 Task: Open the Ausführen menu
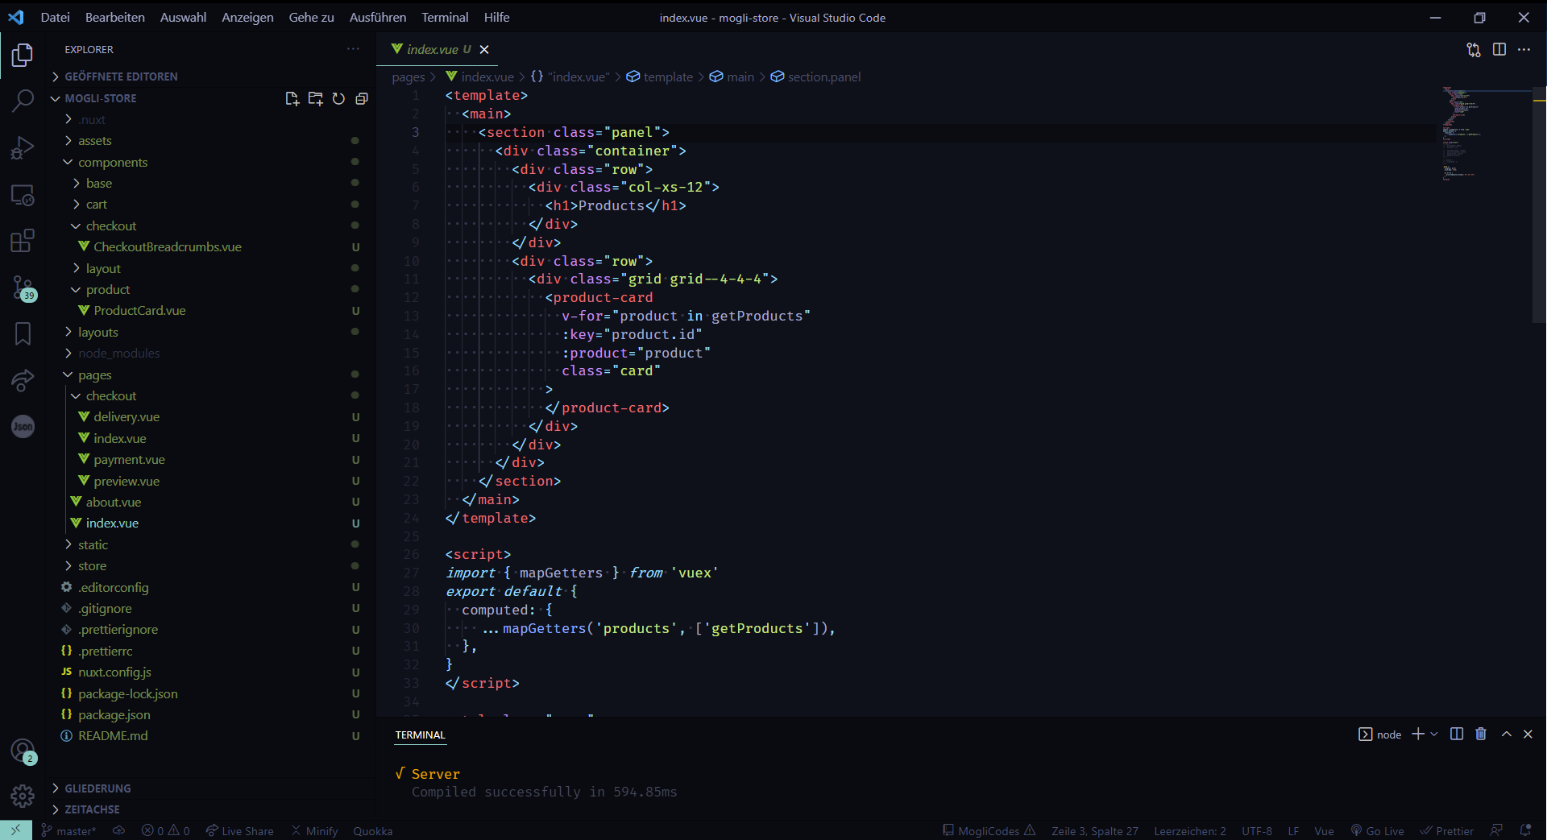(x=377, y=17)
